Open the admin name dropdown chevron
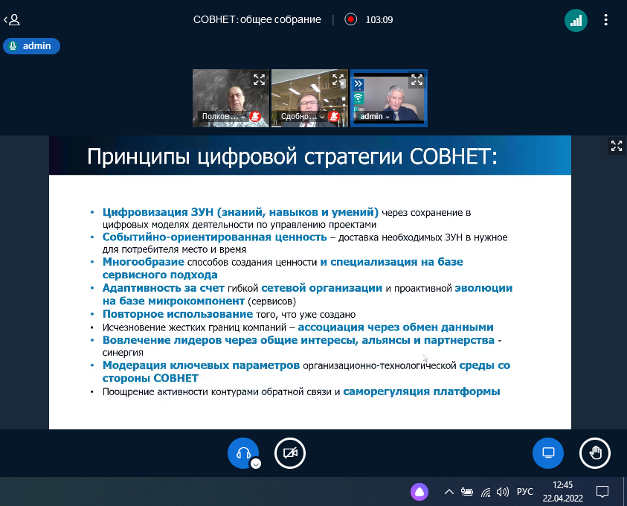The width and height of the screenshot is (627, 506). 387,117
